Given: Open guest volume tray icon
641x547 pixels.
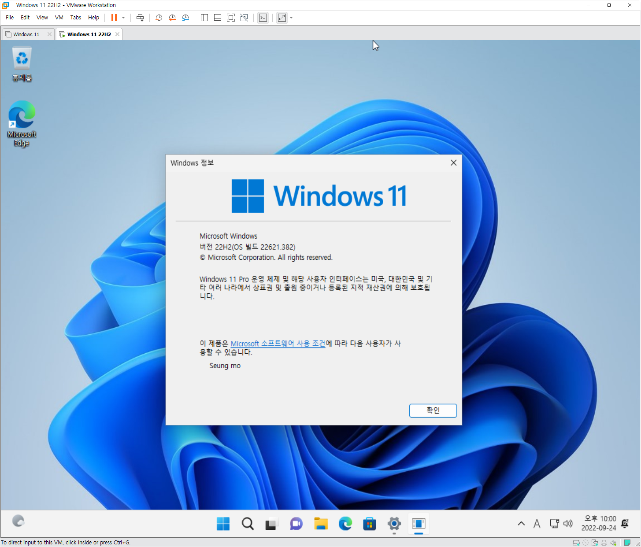Looking at the screenshot, I should [x=568, y=524].
